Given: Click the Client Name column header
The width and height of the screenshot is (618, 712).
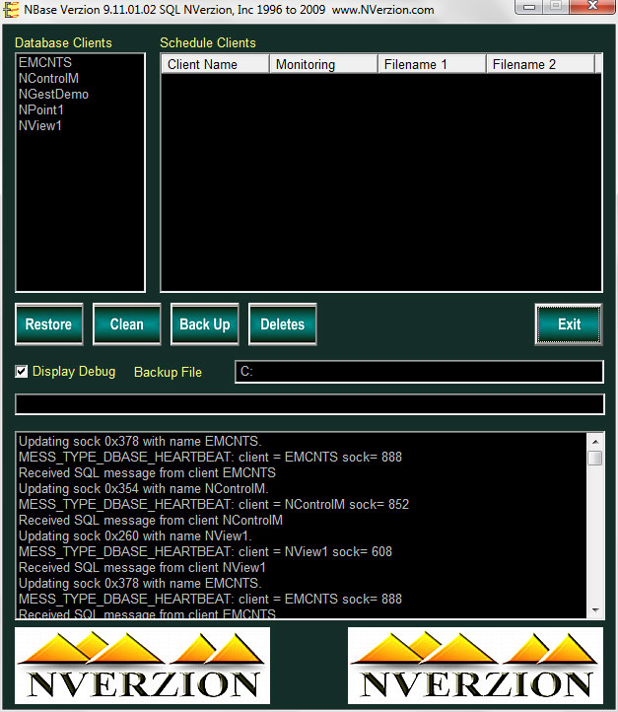Looking at the screenshot, I should (x=215, y=64).
